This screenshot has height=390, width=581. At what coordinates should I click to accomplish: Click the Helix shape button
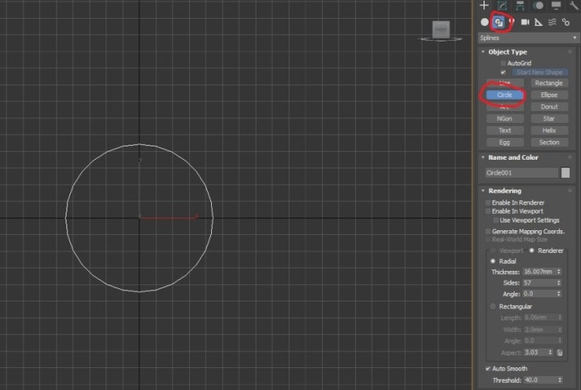tap(549, 130)
